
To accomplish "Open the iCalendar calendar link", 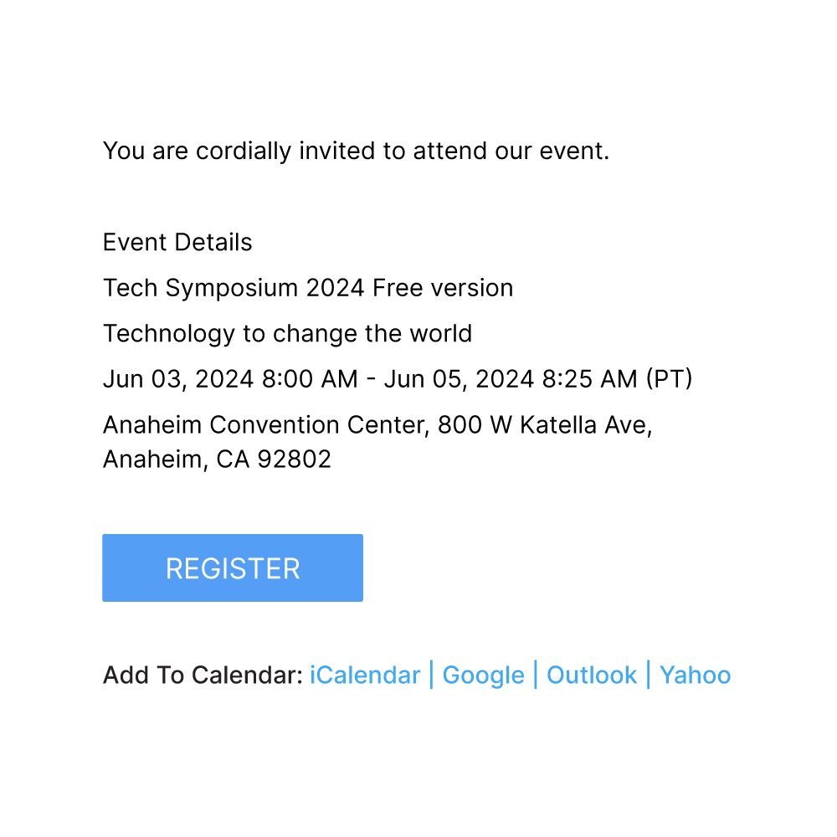I will tap(365, 675).
